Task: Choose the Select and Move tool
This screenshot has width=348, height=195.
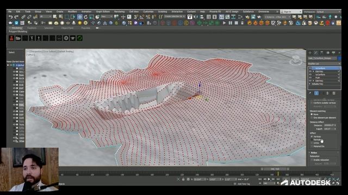Action: pos(80,17)
